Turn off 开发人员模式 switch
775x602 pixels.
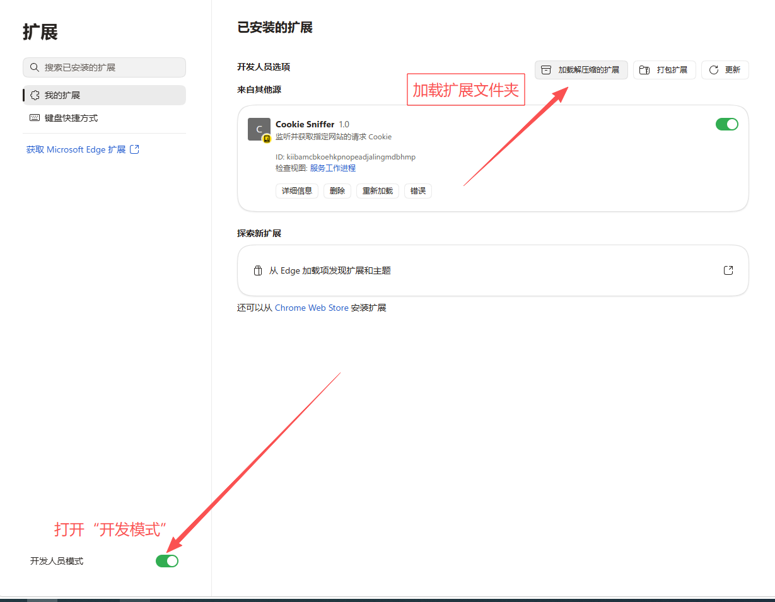point(167,561)
